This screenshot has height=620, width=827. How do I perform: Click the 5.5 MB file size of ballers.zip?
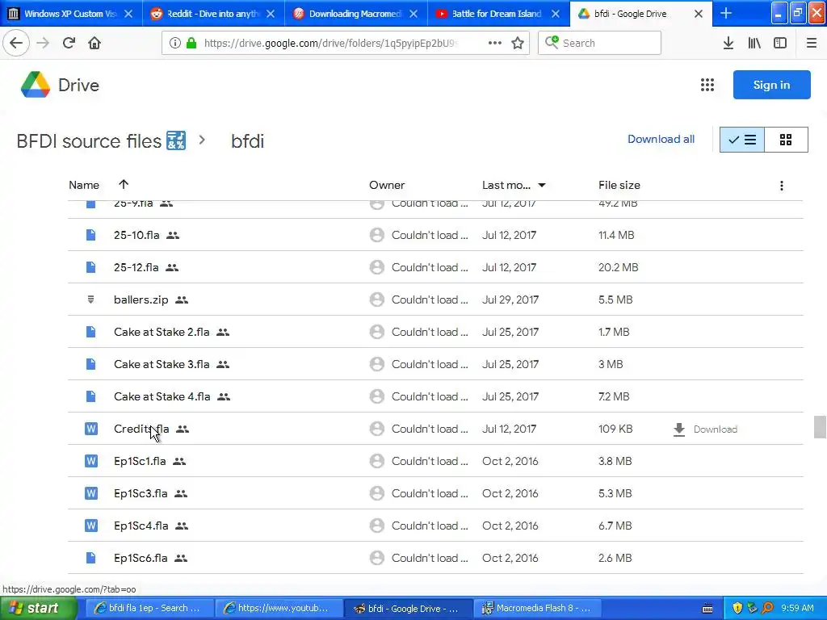coord(615,300)
